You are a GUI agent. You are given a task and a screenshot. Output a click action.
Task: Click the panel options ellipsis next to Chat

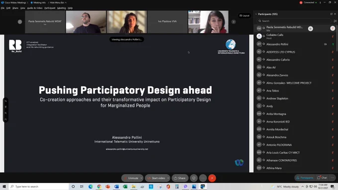333,178
